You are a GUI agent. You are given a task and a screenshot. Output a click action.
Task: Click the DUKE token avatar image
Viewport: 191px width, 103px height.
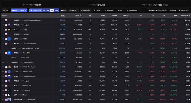click(x=9, y=67)
